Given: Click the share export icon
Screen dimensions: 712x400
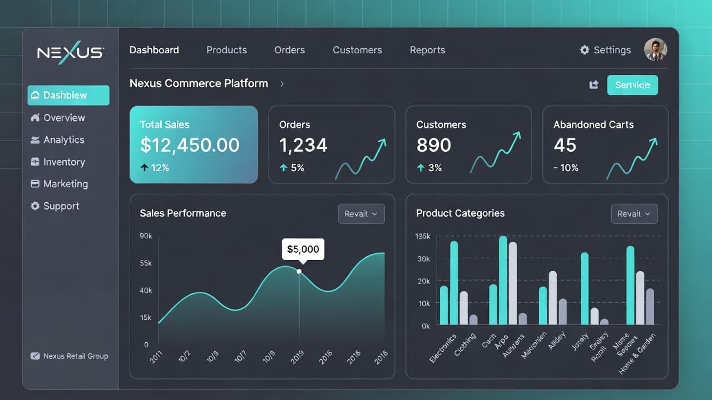Looking at the screenshot, I should (x=594, y=85).
